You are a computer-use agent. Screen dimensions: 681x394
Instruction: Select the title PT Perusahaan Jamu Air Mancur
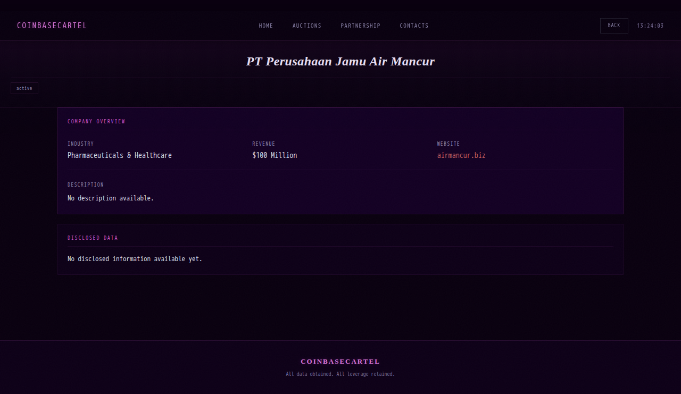pyautogui.click(x=340, y=61)
